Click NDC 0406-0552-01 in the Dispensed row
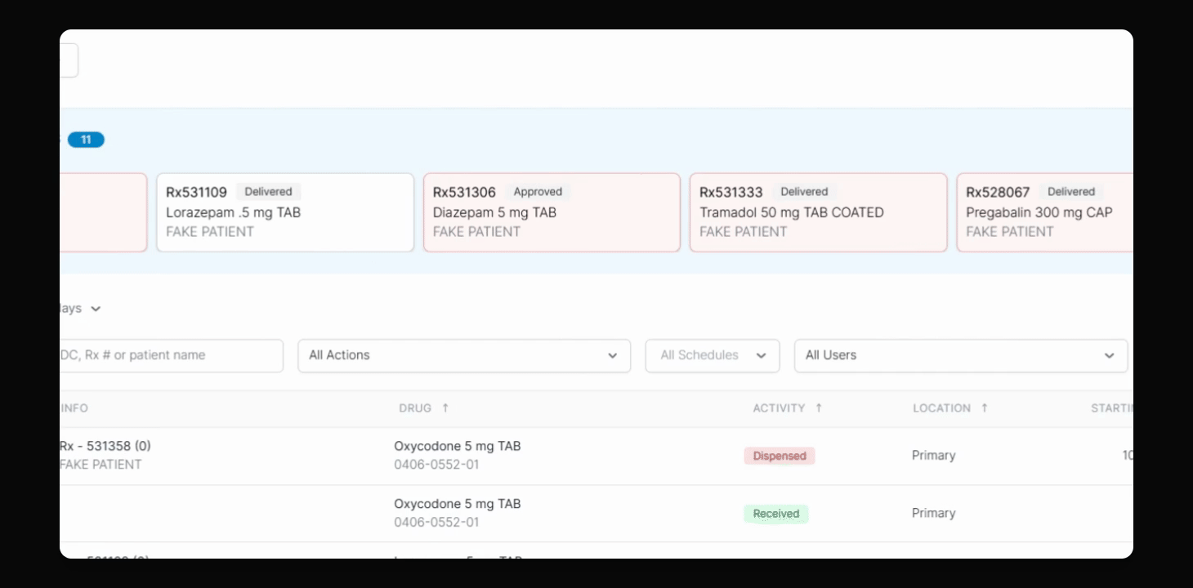This screenshot has width=1193, height=588. pyautogui.click(x=436, y=465)
